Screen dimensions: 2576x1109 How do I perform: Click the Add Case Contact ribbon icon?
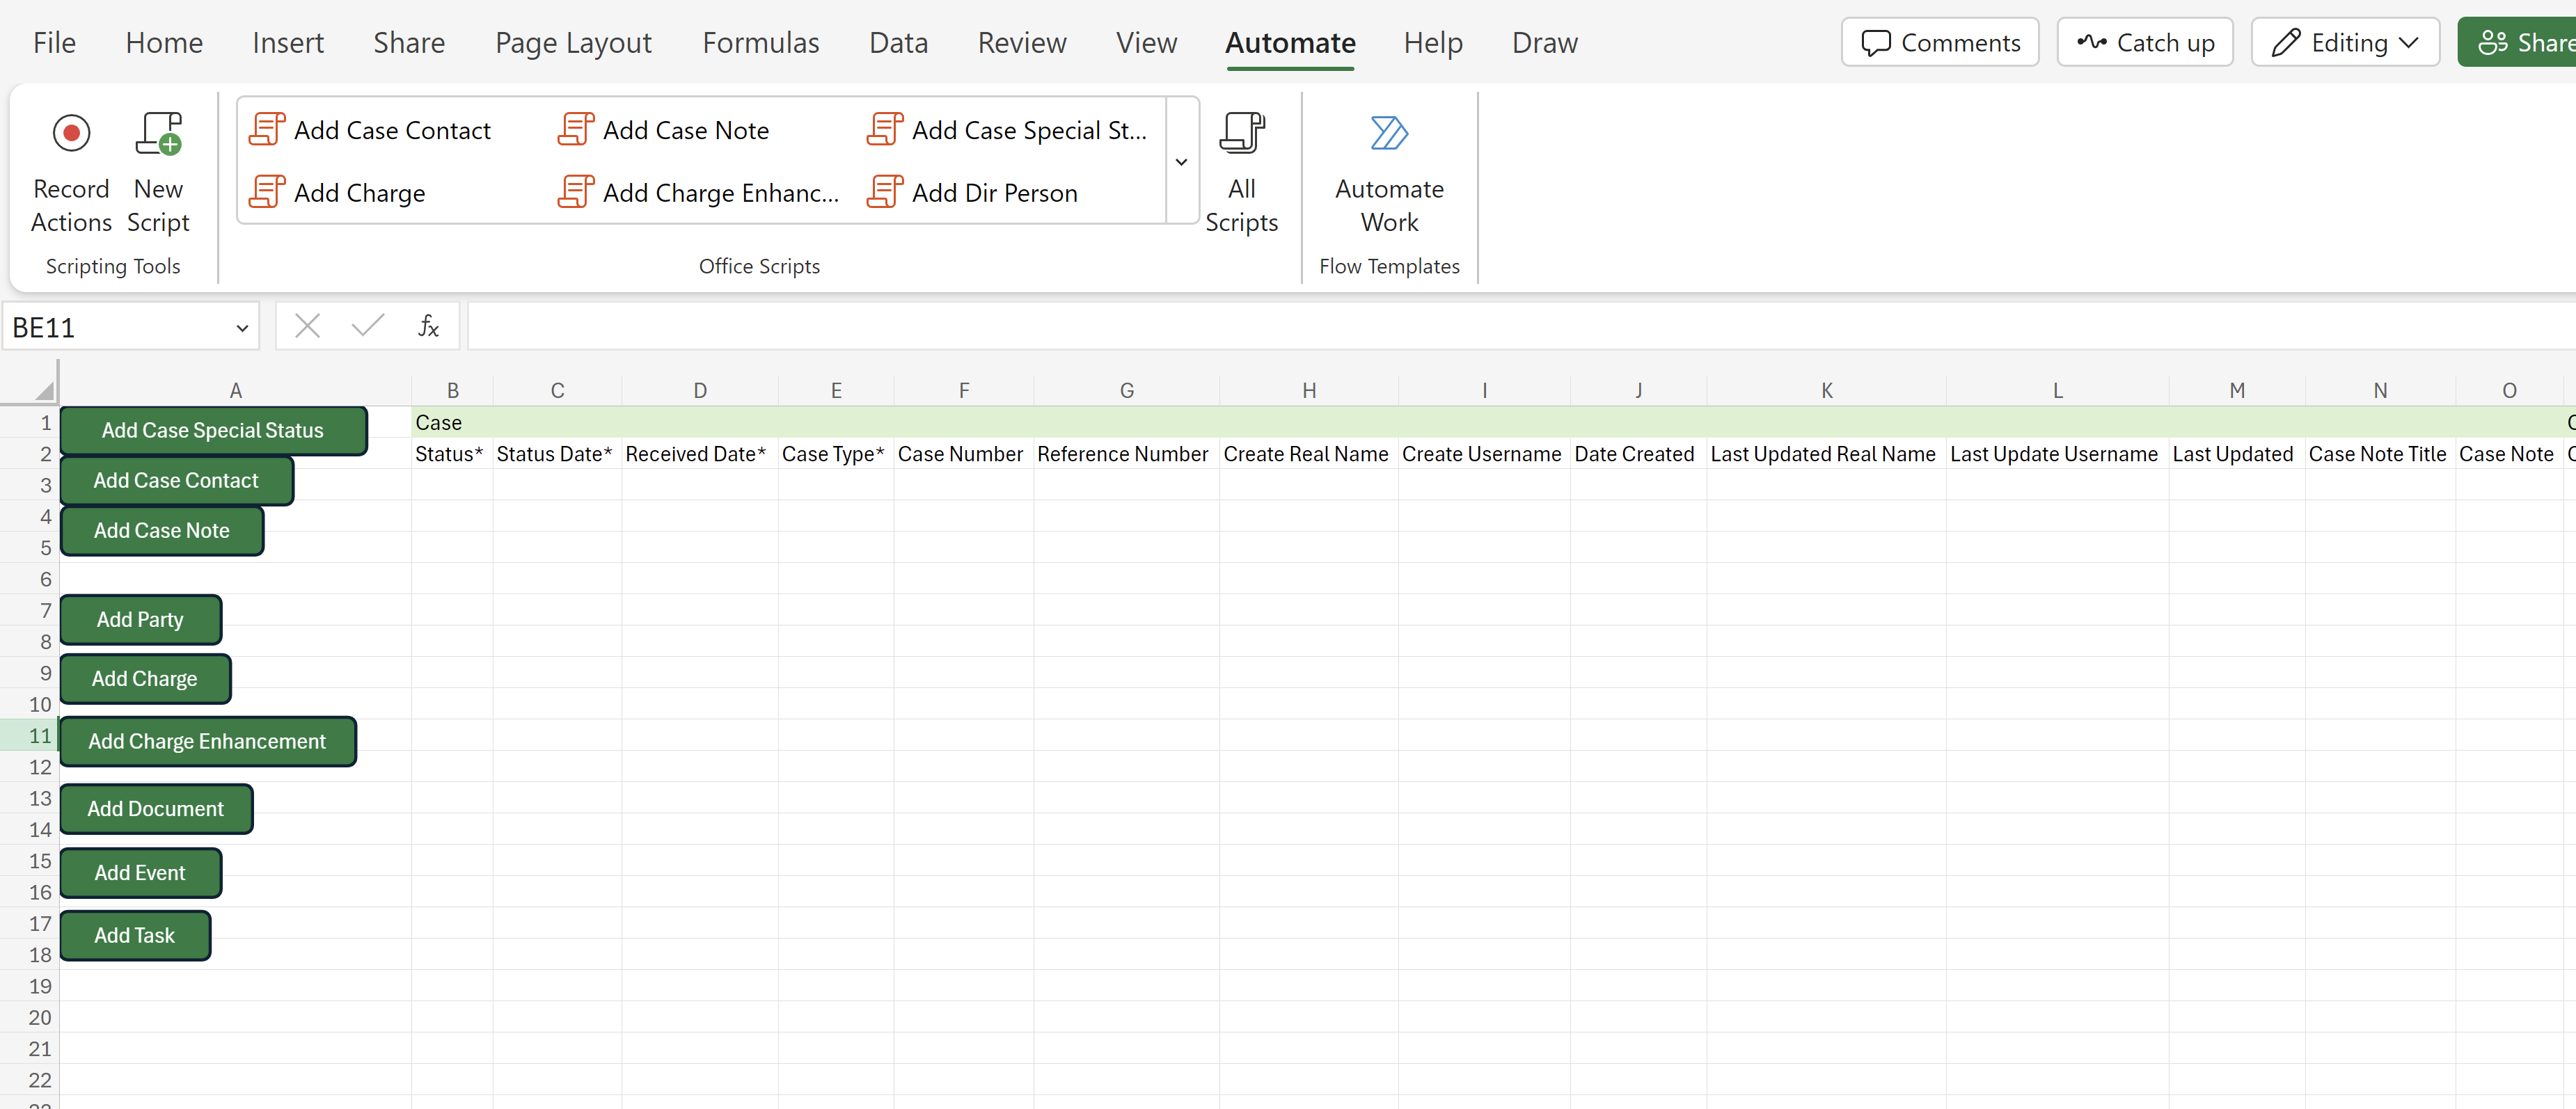(x=370, y=128)
